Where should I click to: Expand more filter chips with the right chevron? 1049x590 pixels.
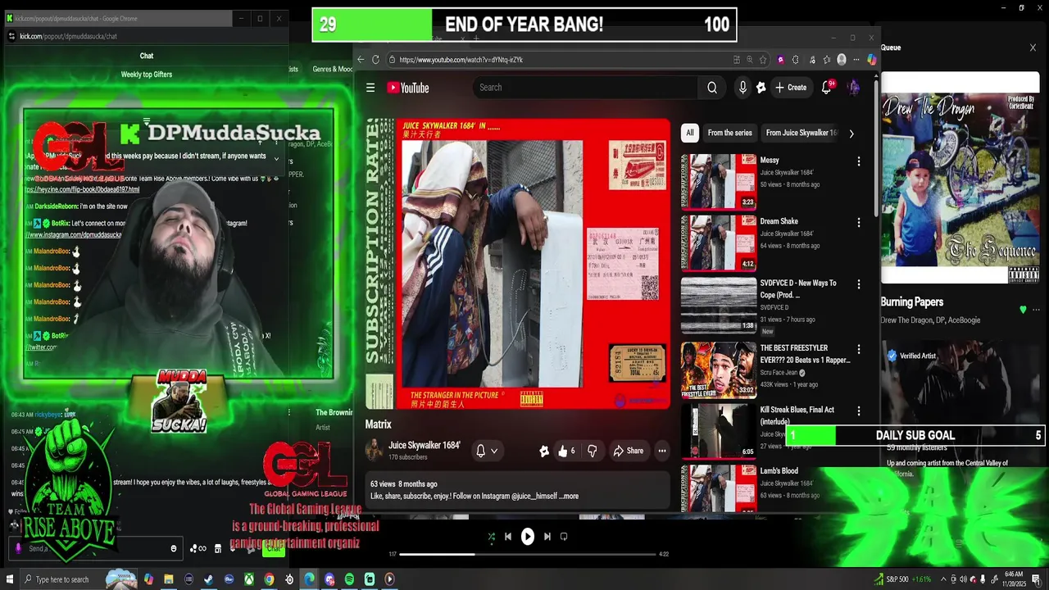851,134
